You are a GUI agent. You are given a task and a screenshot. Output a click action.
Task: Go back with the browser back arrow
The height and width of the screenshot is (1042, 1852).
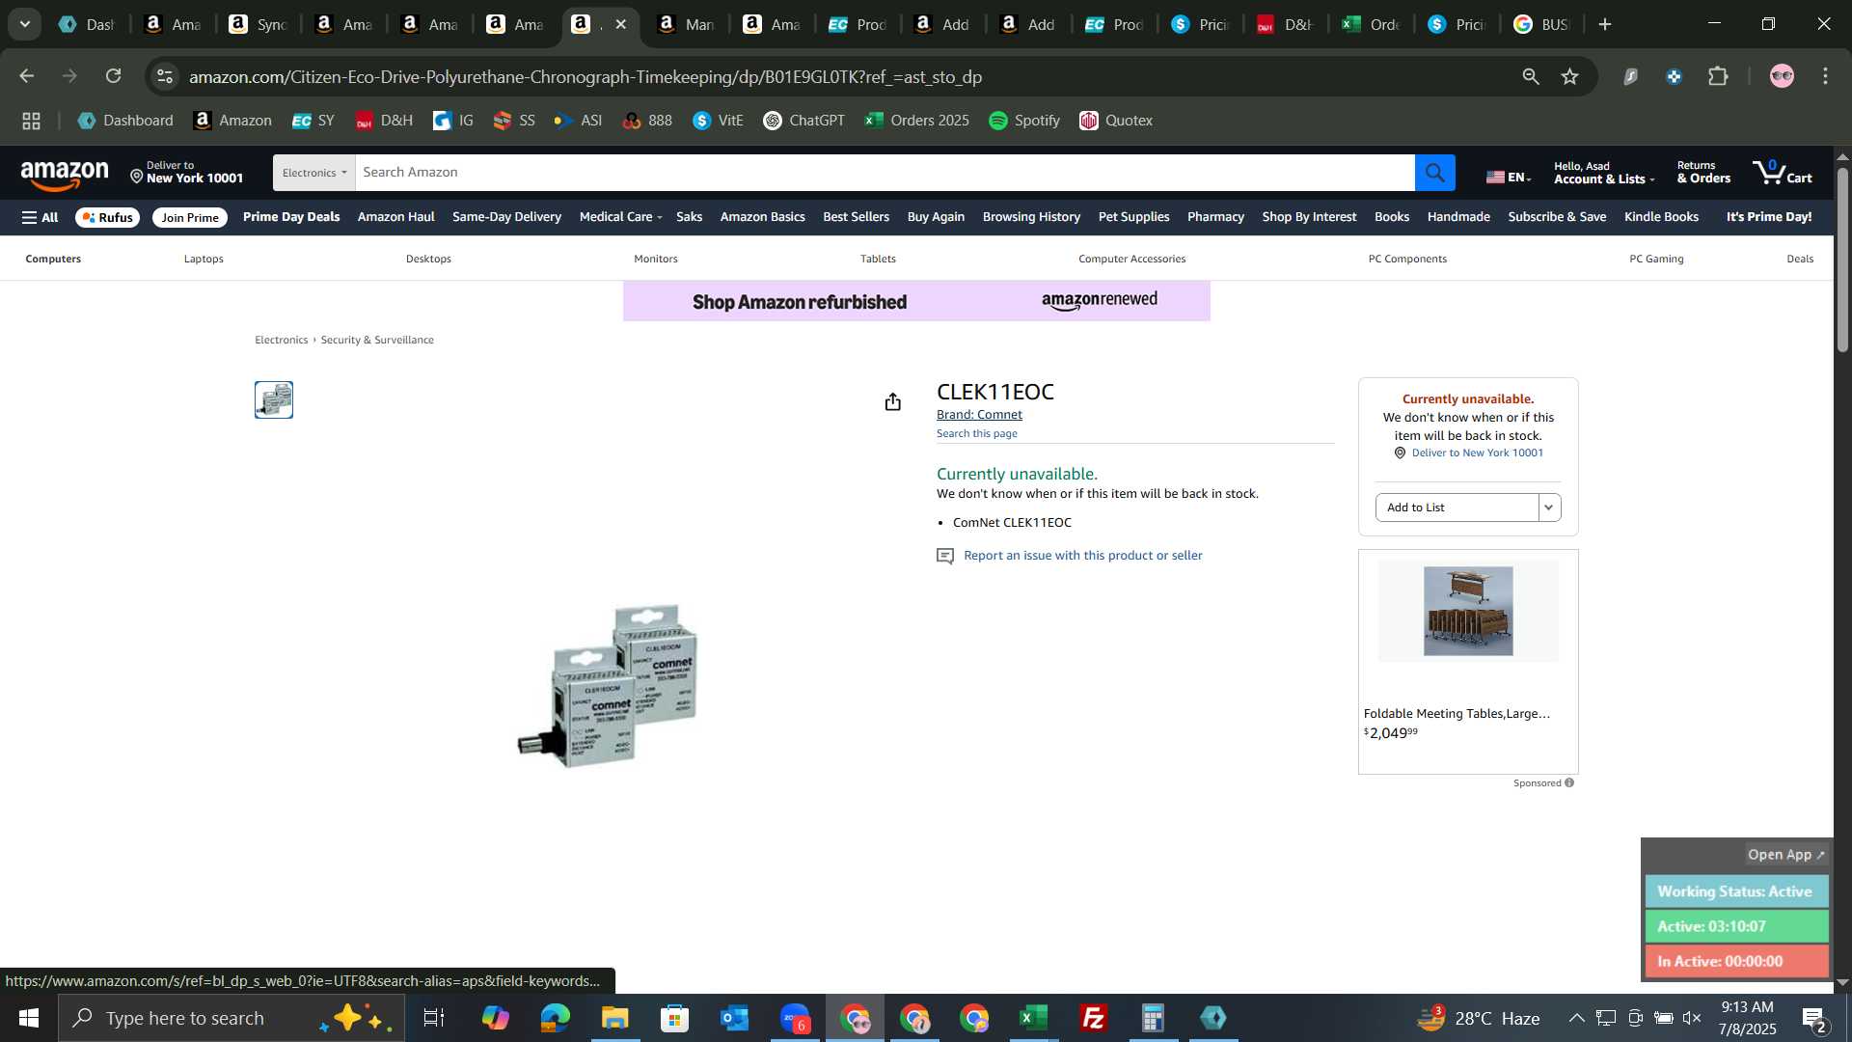point(26,76)
